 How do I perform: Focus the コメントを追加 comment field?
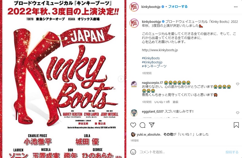pos(181,152)
